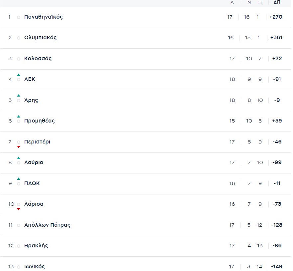
Task: Click the ΔΠ column header
Action: click(x=277, y=2)
